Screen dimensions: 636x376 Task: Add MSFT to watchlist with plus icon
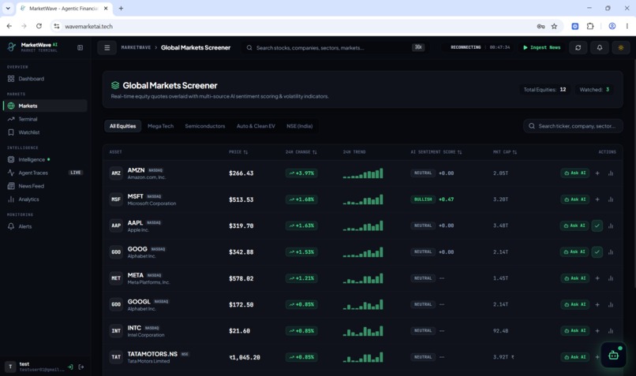point(597,199)
